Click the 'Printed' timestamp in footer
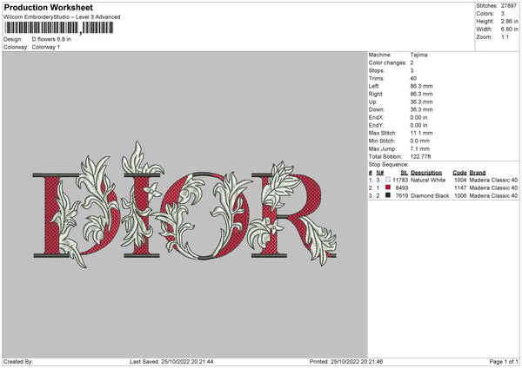 (346, 361)
